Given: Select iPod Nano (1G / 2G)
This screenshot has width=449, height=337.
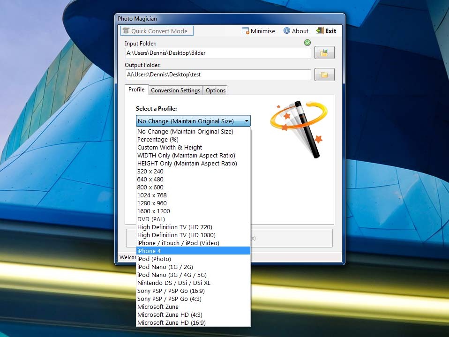Looking at the screenshot, I should pos(193,267).
